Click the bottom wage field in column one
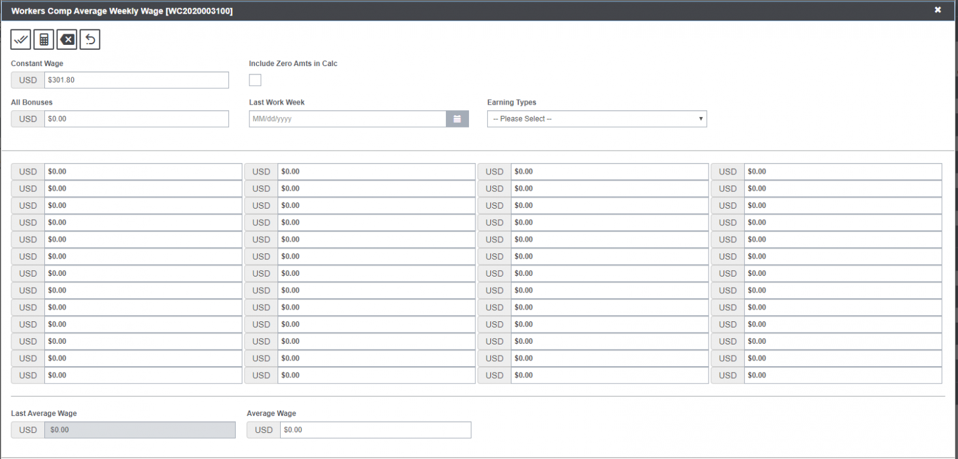Viewport: 958px width, 459px height. 142,375
